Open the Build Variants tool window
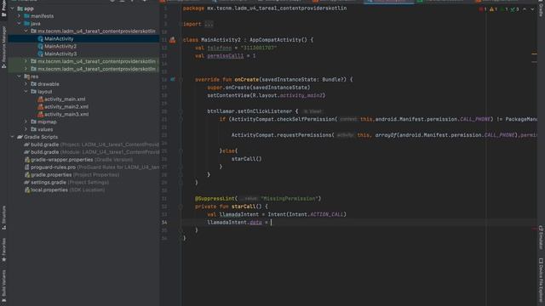 [3, 286]
